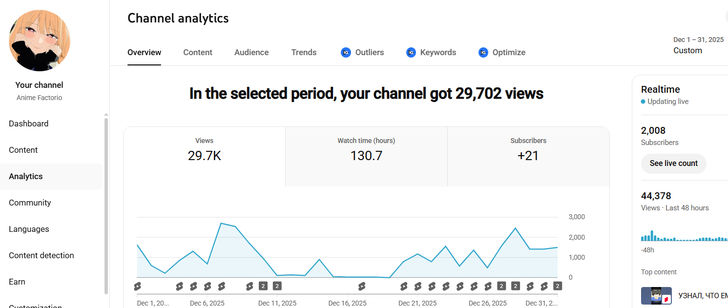This screenshot has width=728, height=308.
Task: Click the '-48h' chart label
Action: pyautogui.click(x=647, y=250)
